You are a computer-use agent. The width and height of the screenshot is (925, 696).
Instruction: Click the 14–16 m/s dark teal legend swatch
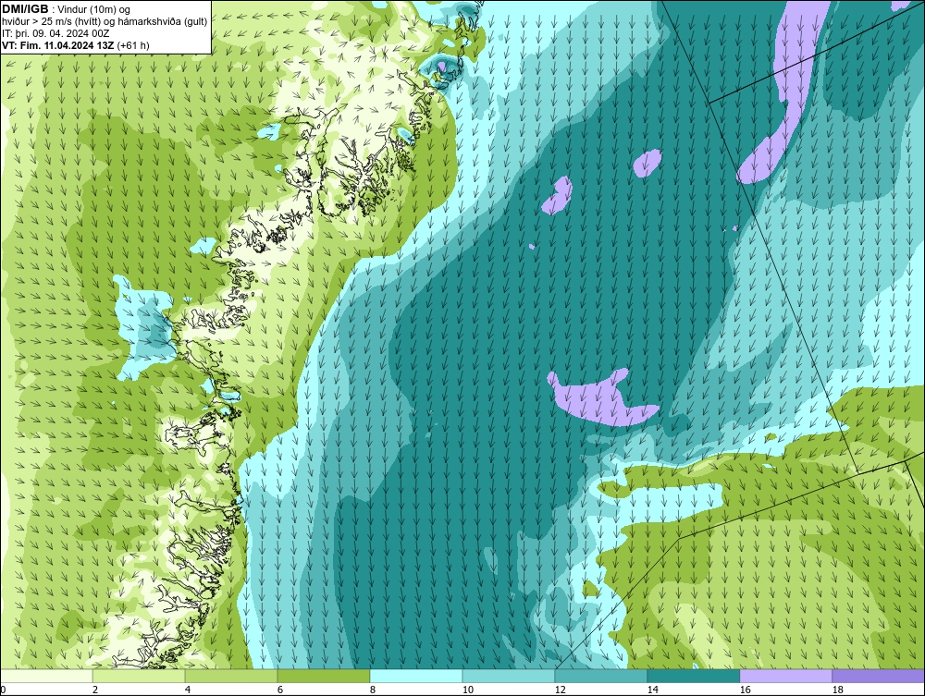(694, 676)
